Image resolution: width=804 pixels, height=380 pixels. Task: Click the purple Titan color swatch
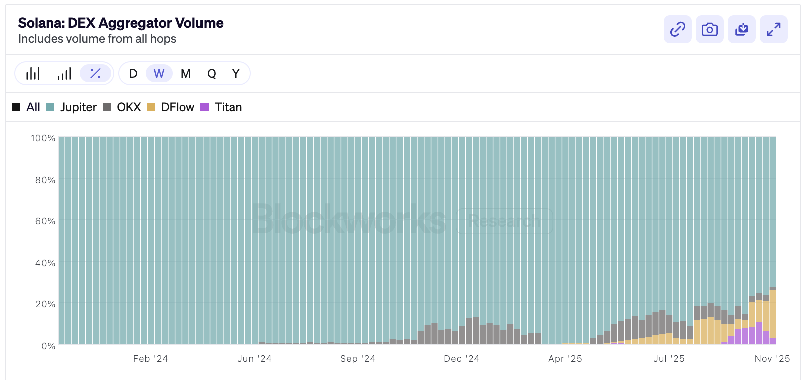[x=205, y=107]
